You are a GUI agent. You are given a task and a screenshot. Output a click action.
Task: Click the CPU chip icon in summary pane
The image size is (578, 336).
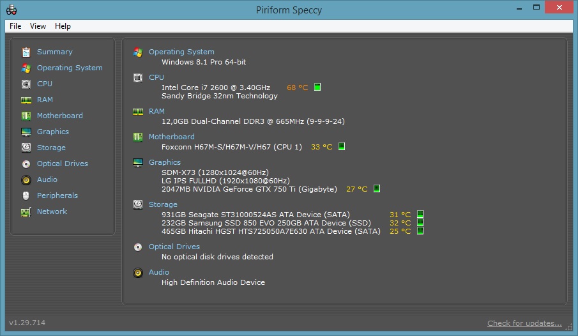(x=138, y=78)
